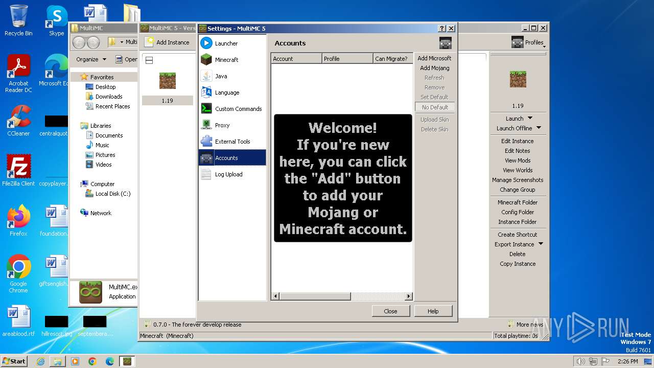Click Delete in instance sidebar
The image size is (654, 368).
[517, 254]
